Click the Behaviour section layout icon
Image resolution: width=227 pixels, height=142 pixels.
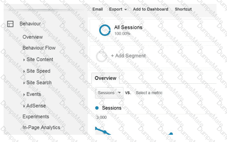point(10,24)
